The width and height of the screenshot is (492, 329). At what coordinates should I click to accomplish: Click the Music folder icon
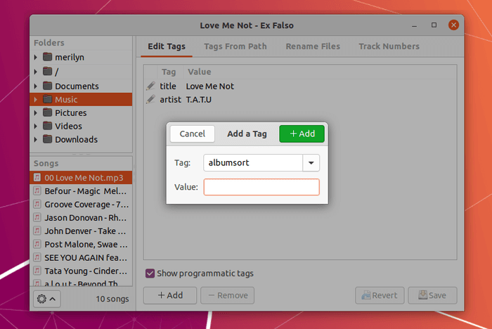click(47, 99)
